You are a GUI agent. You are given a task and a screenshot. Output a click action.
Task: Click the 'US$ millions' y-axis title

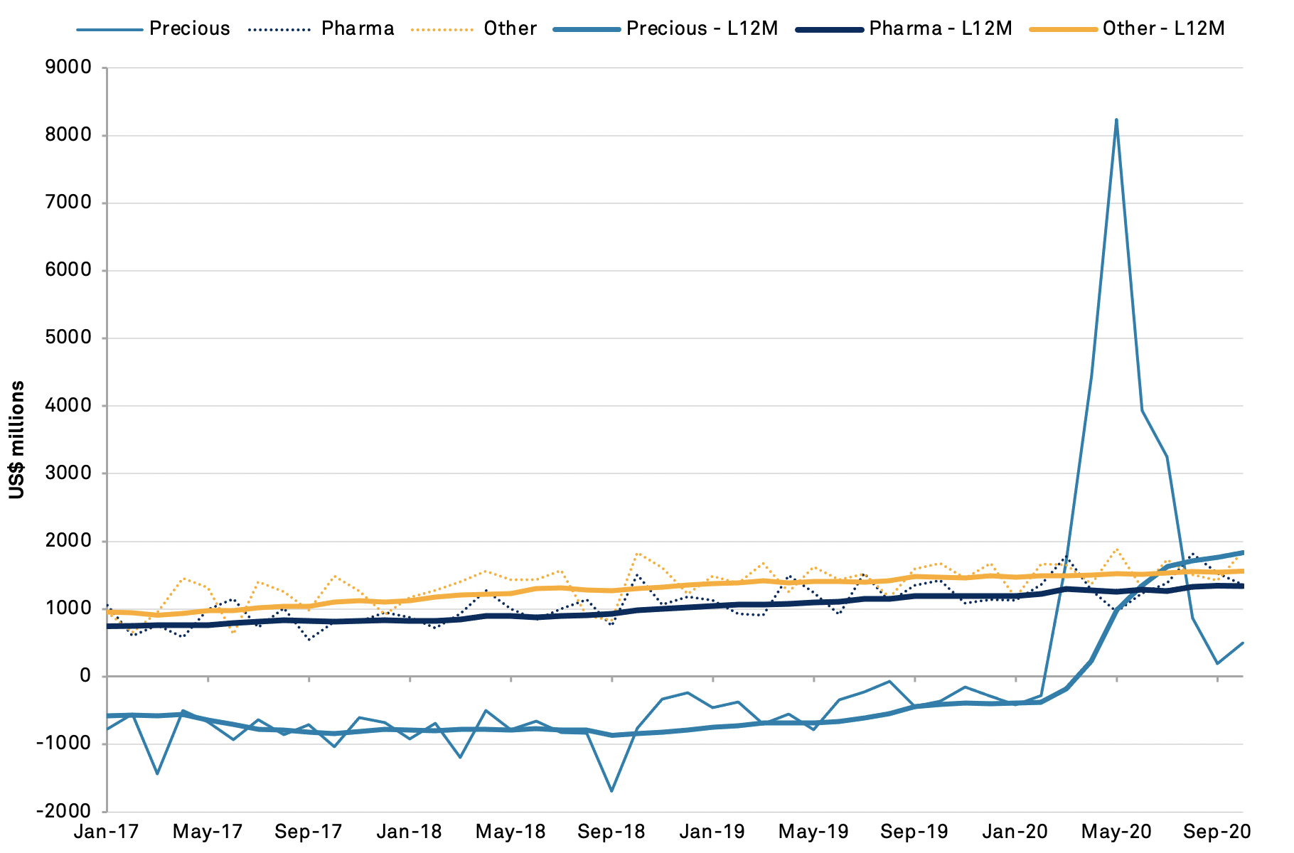17,440
